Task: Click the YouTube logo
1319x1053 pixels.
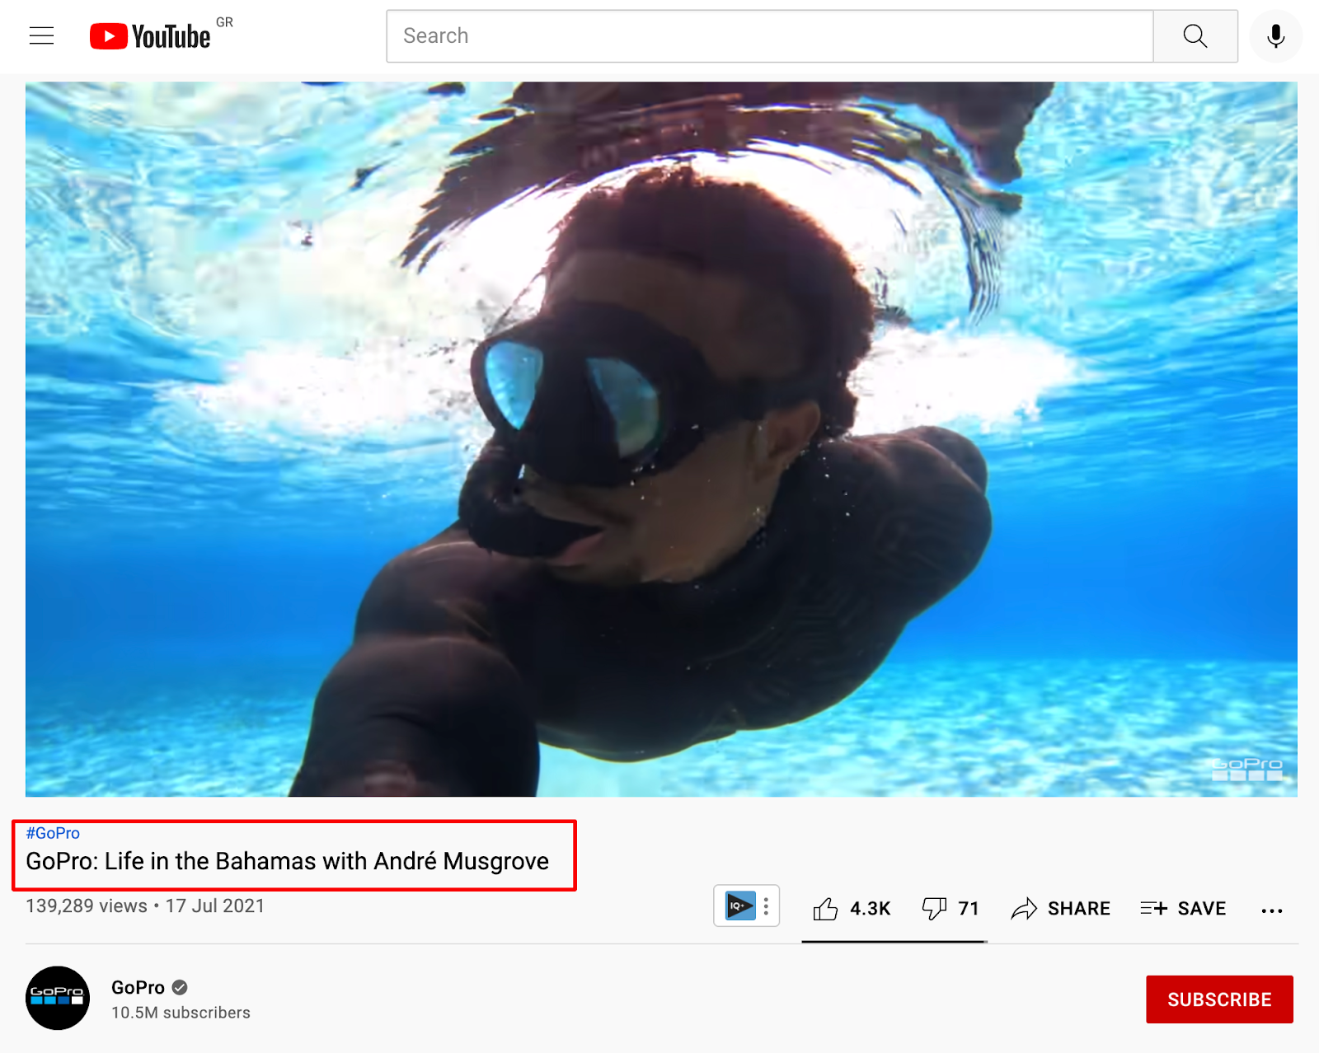Action: click(x=150, y=36)
